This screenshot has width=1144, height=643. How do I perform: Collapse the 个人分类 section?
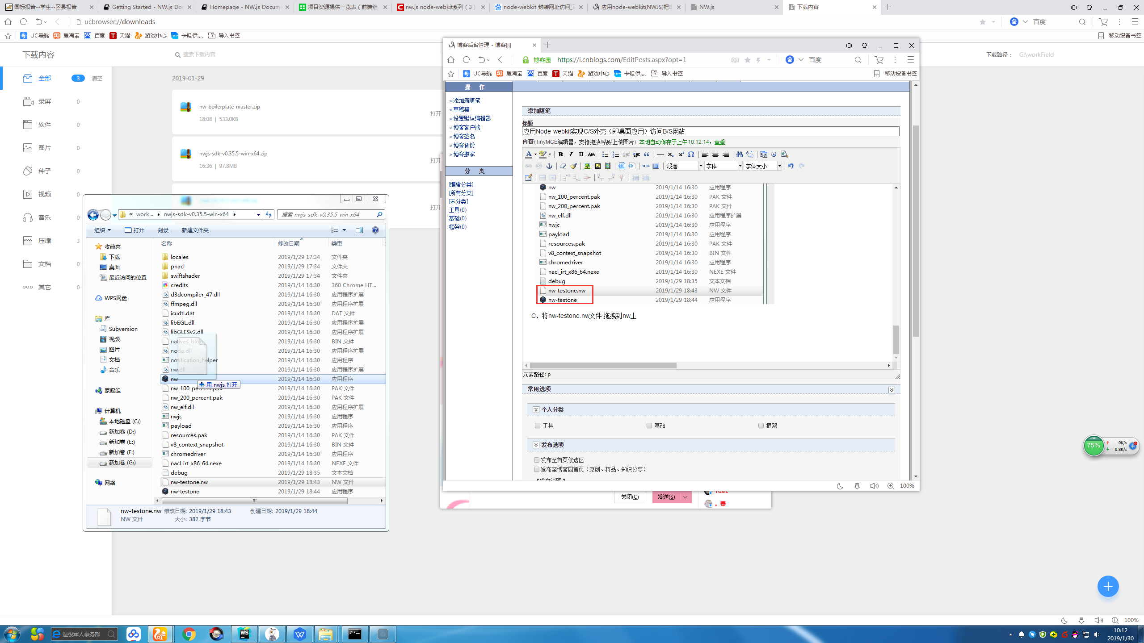pos(536,409)
